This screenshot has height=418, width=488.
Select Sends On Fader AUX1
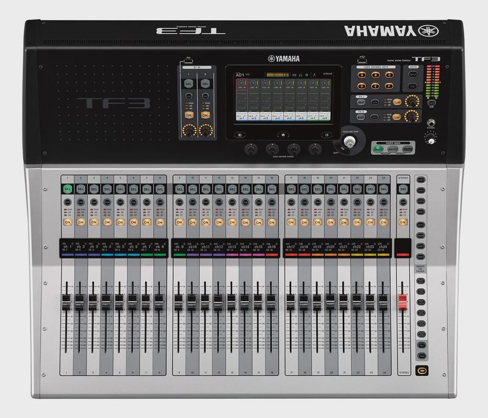(x=421, y=180)
